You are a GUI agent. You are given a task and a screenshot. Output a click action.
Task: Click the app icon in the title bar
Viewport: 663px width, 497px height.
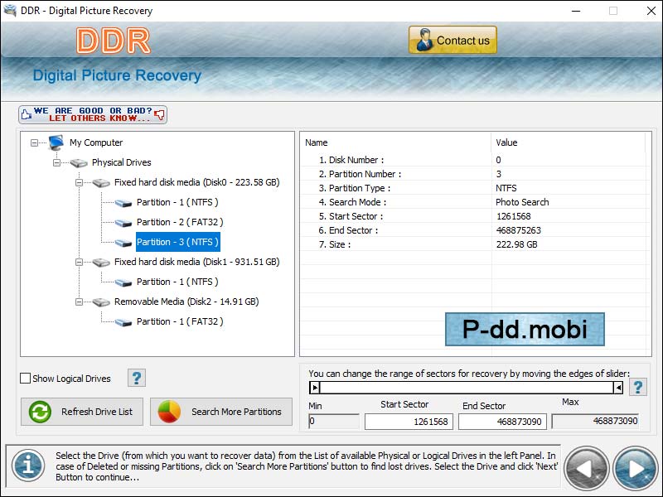(x=10, y=10)
